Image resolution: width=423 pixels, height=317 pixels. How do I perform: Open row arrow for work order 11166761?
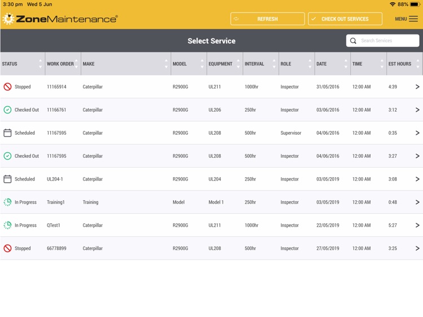pos(417,110)
